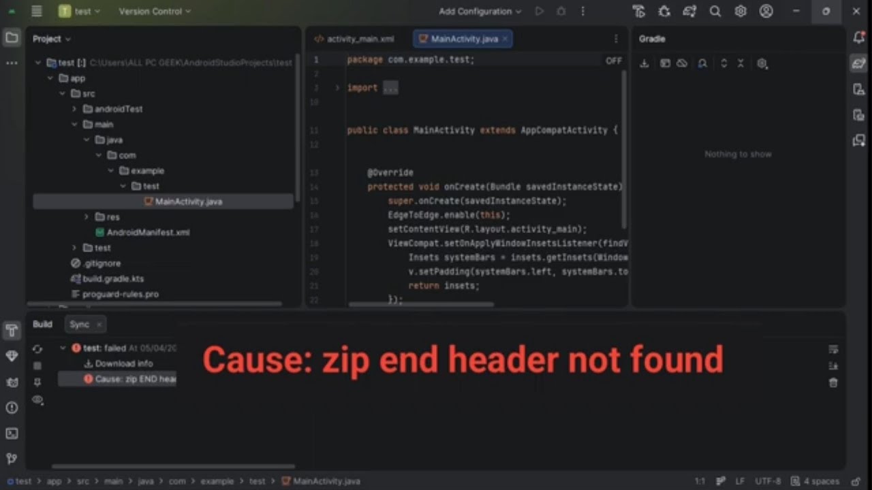The width and height of the screenshot is (872, 490).
Task: Open the gem tool window icon
Action: point(12,357)
